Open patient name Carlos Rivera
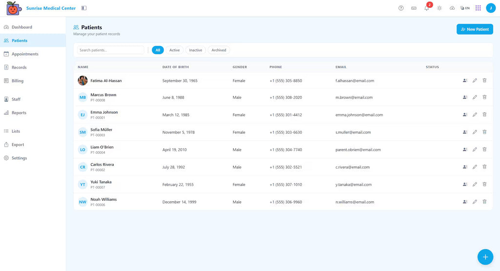Screen dimensions: 500x271 coord(102,165)
